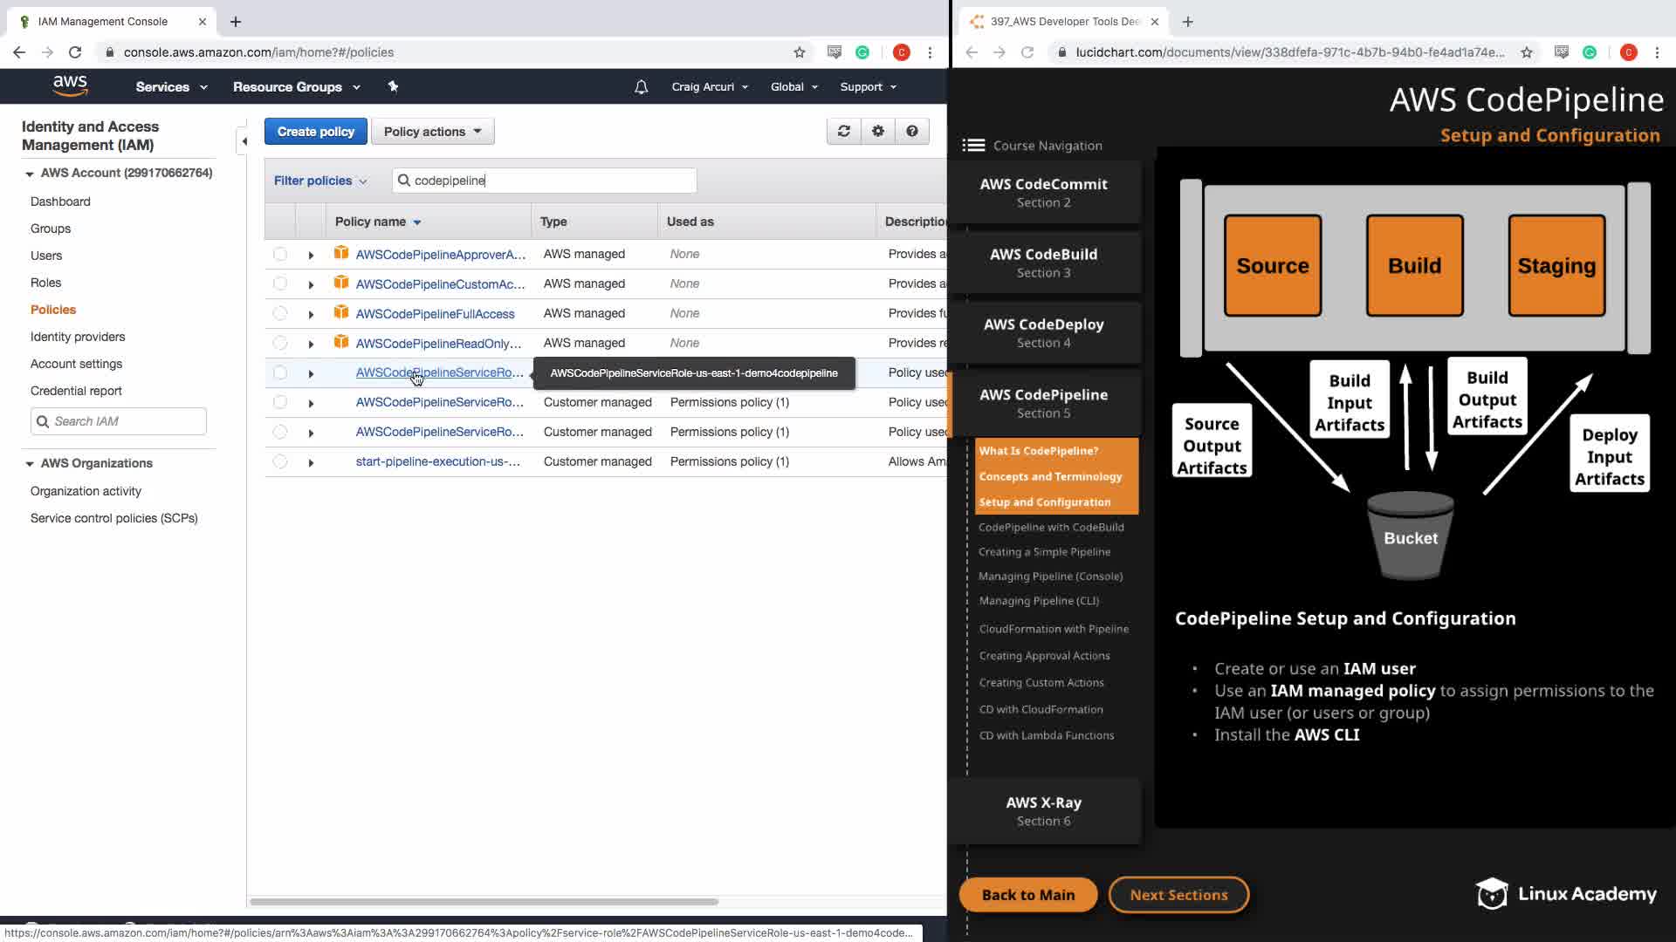Bookmark the IAM console page with the star

pos(799,52)
